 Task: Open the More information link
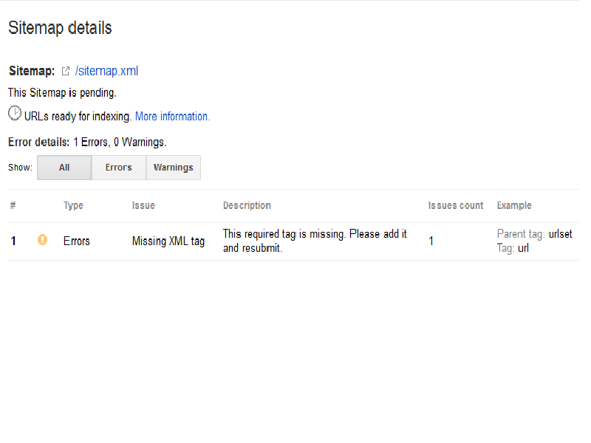click(x=172, y=117)
